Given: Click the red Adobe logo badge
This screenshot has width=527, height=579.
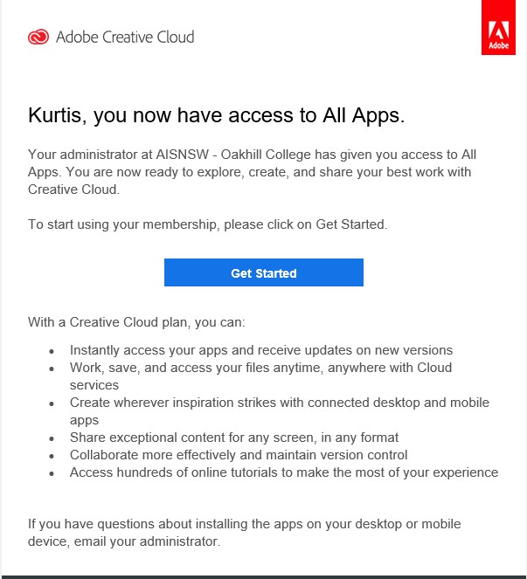Looking at the screenshot, I should pos(498,27).
